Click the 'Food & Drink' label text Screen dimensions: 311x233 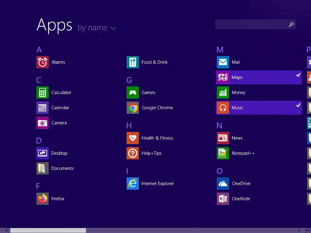pos(155,62)
